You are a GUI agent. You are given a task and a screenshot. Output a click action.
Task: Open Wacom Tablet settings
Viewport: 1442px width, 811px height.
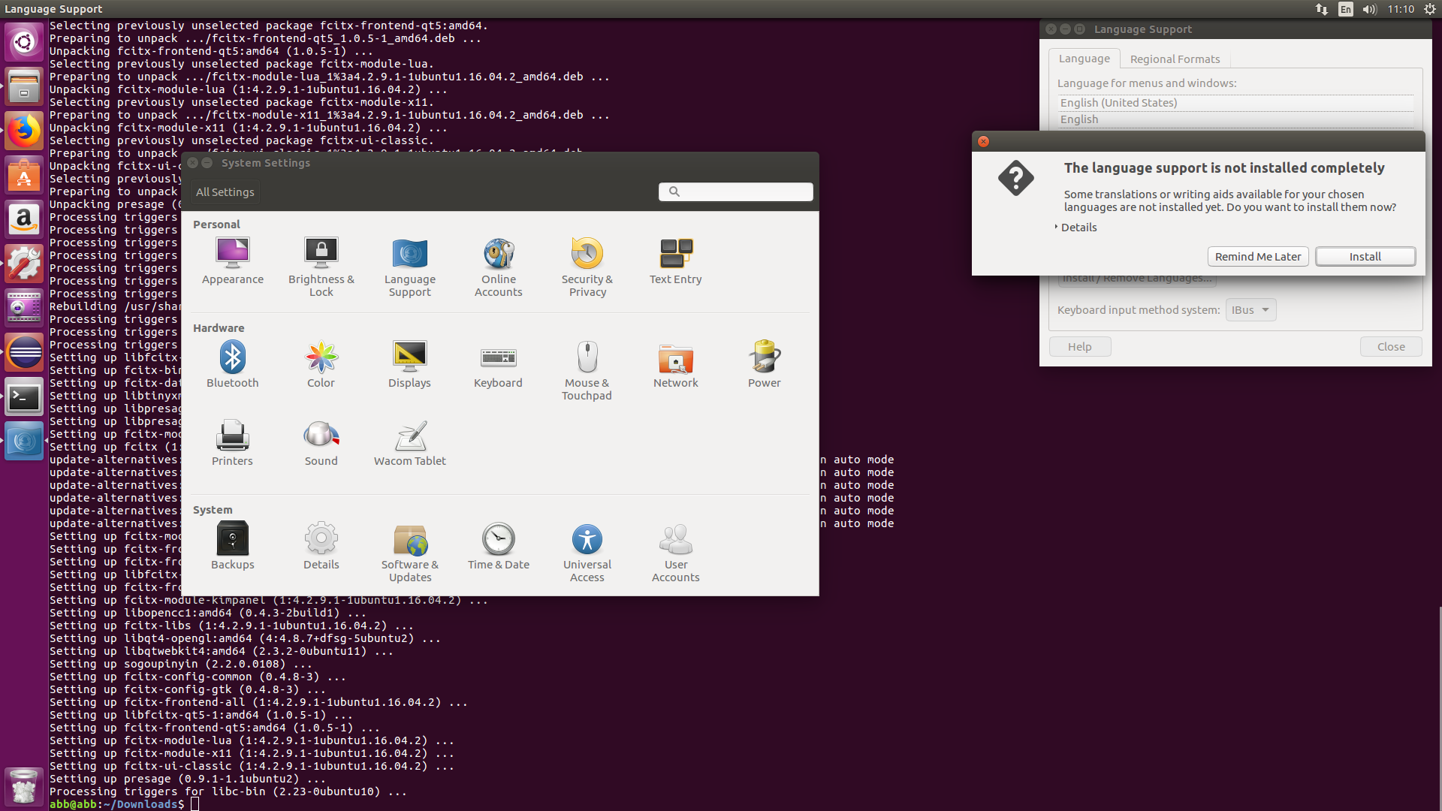(x=409, y=443)
